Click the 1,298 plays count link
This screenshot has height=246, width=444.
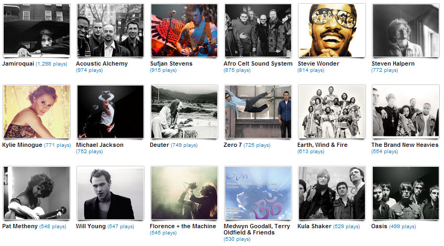click(51, 64)
